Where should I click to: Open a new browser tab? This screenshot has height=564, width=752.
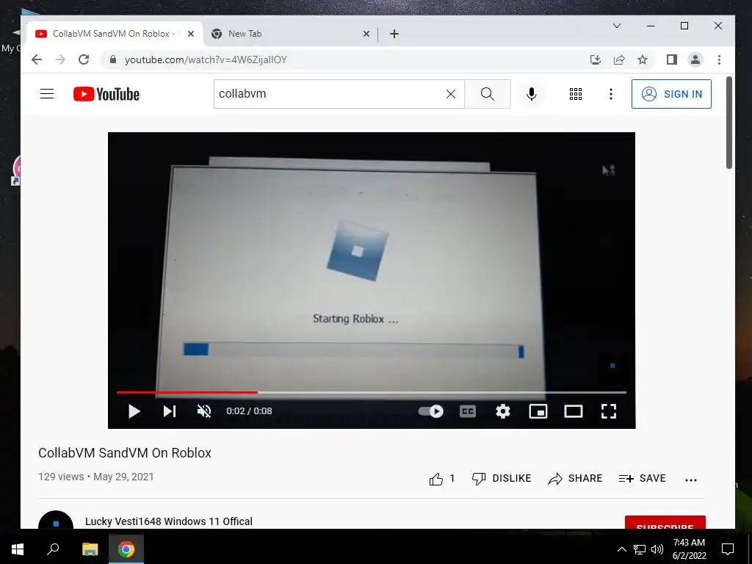pos(394,34)
